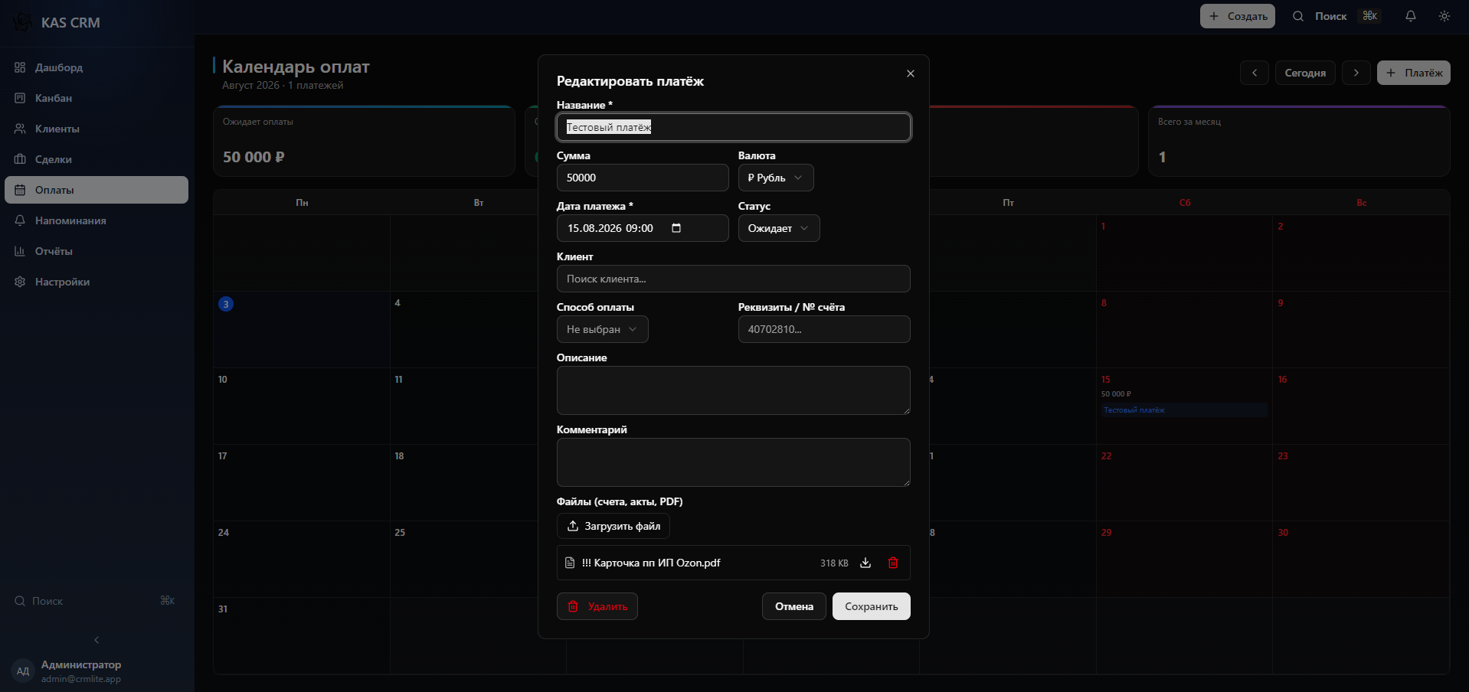Open the notifications bell
Image resolution: width=1469 pixels, height=692 pixels.
tap(1411, 16)
